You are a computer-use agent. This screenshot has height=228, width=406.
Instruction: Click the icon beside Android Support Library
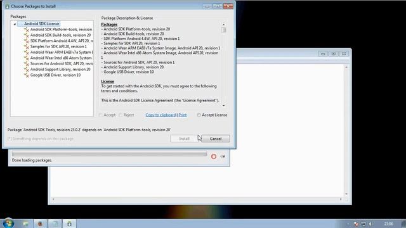click(x=26, y=69)
